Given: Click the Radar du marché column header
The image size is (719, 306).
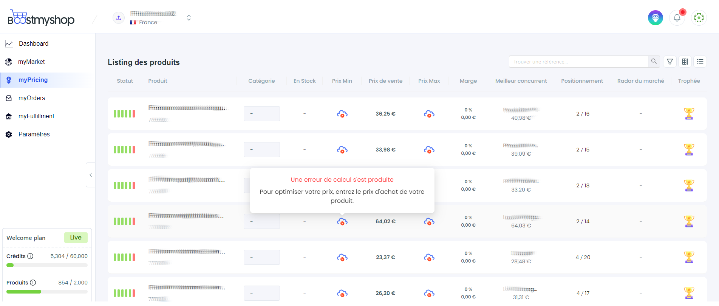Looking at the screenshot, I should (641, 81).
